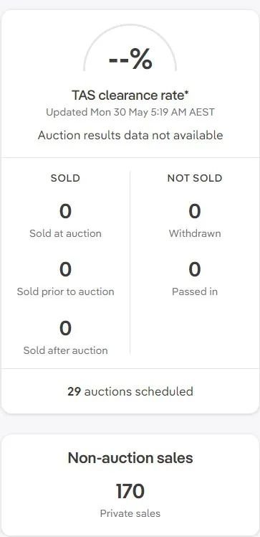Click the Withdrawn count value

(x=195, y=211)
